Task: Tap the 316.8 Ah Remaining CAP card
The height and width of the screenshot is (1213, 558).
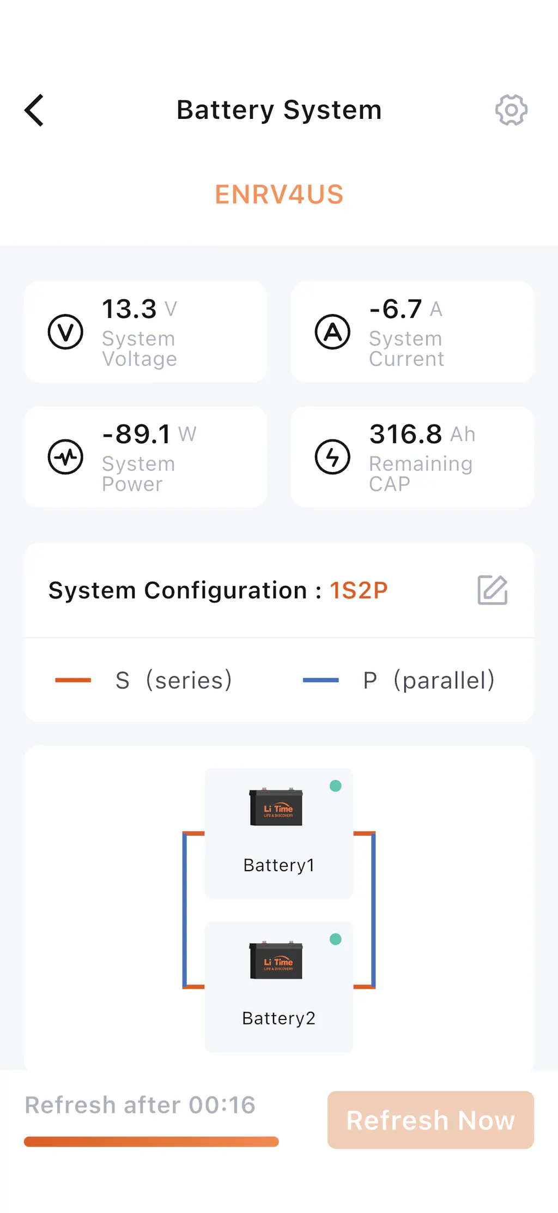Action: tap(413, 457)
